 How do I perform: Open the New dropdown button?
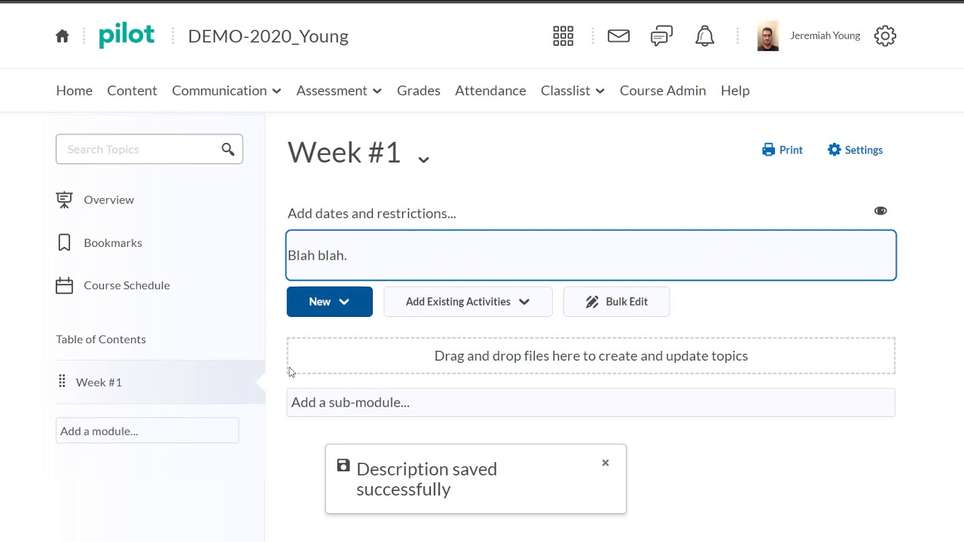coord(329,302)
